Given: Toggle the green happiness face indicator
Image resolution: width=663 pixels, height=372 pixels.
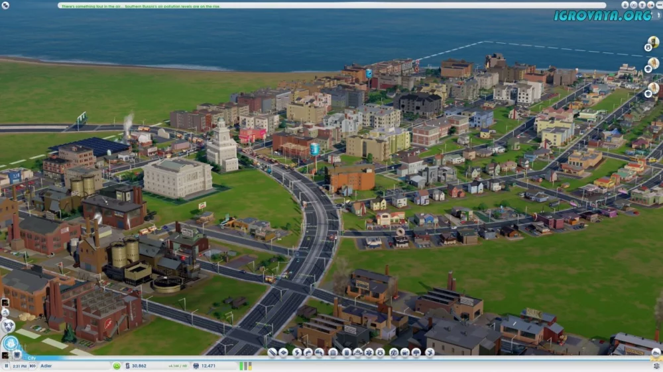Looking at the screenshot, I should point(117,365).
